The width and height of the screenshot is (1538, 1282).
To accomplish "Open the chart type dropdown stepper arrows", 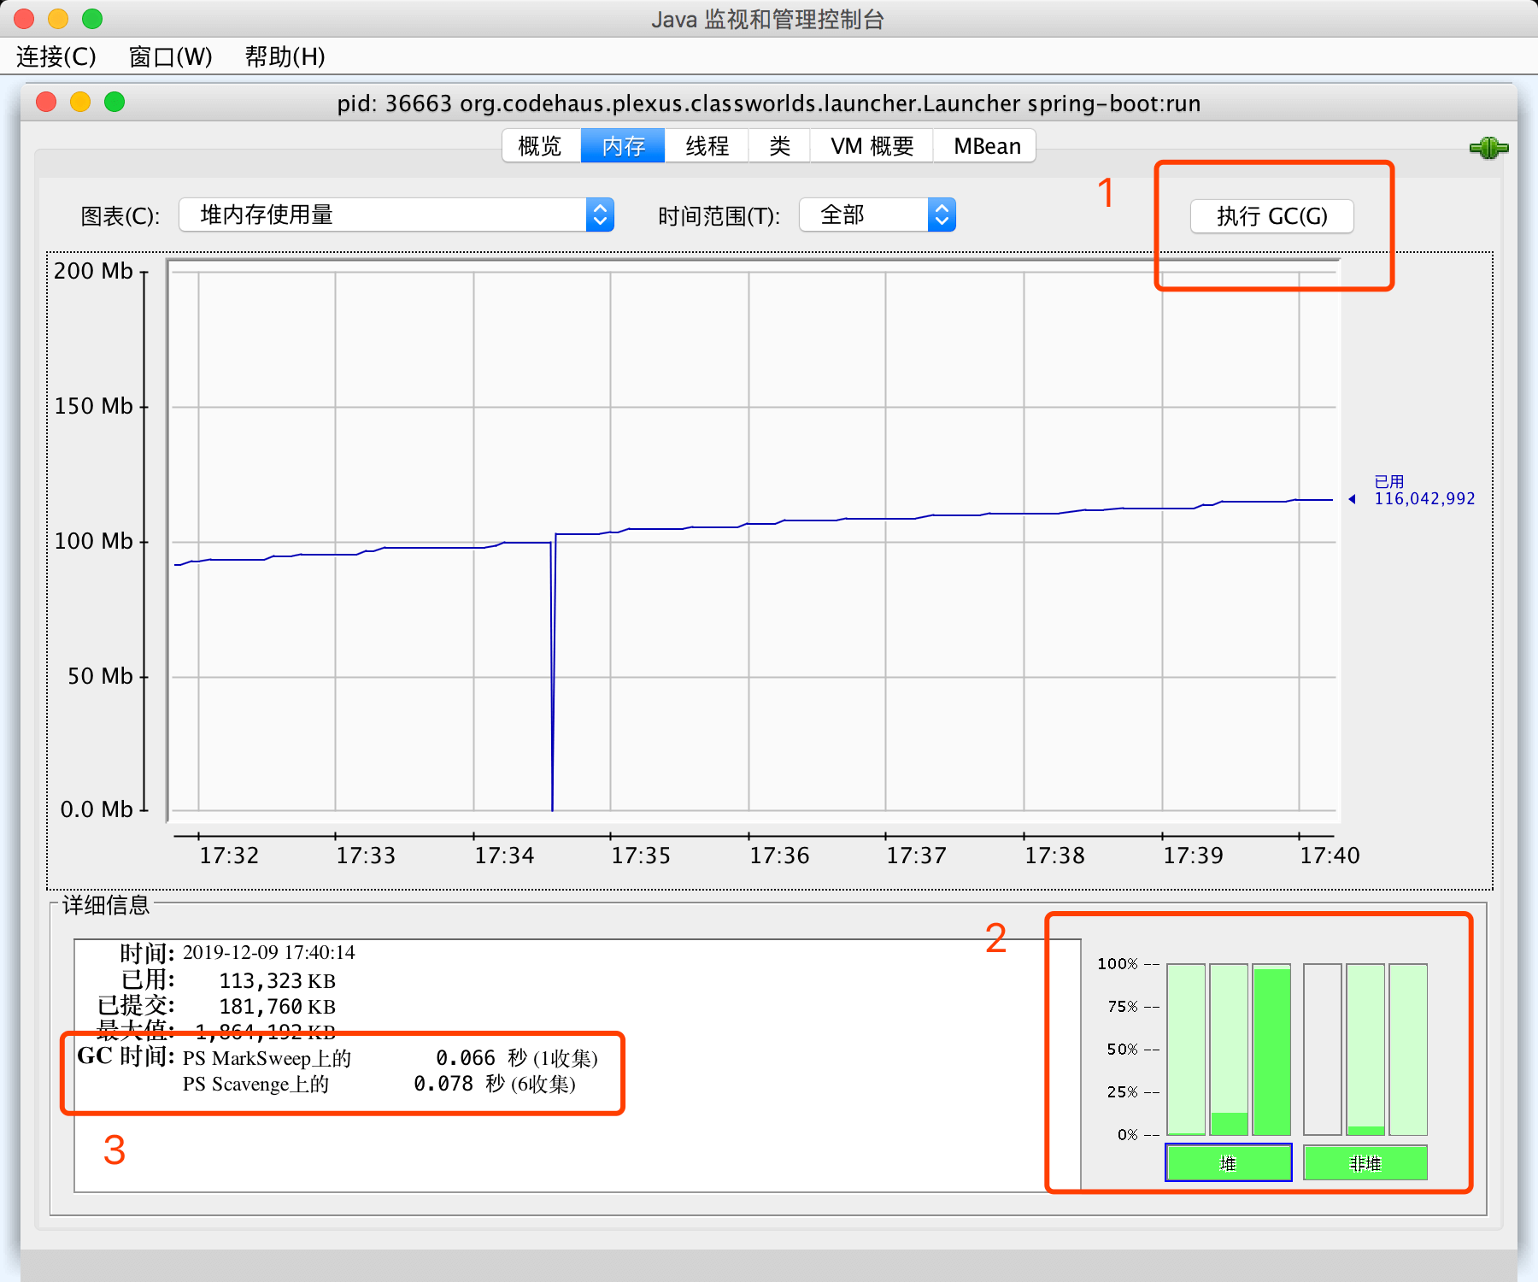I will (600, 215).
